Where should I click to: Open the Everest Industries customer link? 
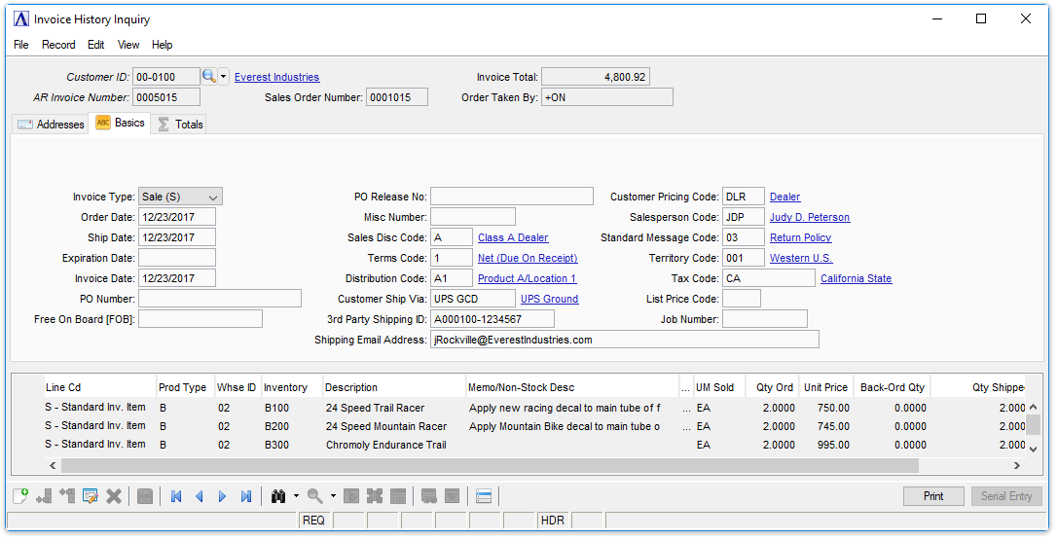[276, 77]
